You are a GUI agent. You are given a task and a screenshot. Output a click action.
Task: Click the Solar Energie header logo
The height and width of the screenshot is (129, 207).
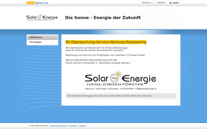42,18
